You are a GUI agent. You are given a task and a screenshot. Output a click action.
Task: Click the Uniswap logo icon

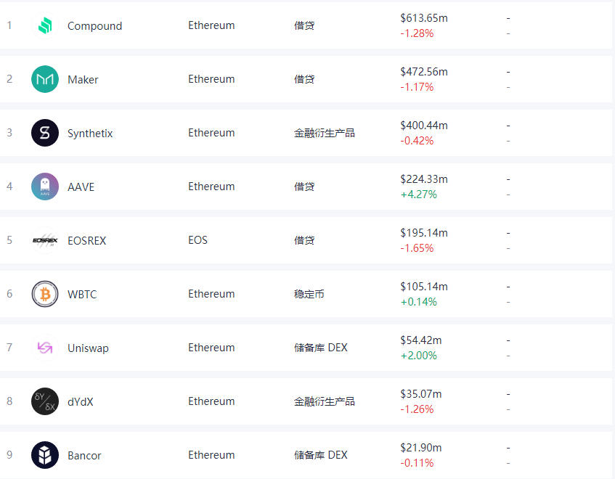coord(45,348)
